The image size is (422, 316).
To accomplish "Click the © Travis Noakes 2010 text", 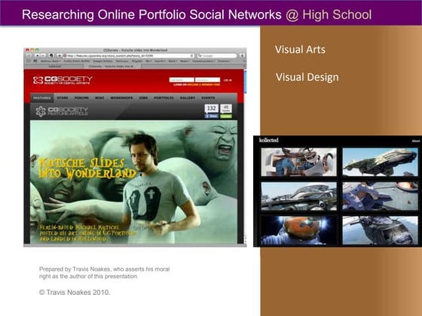I will coord(75,293).
